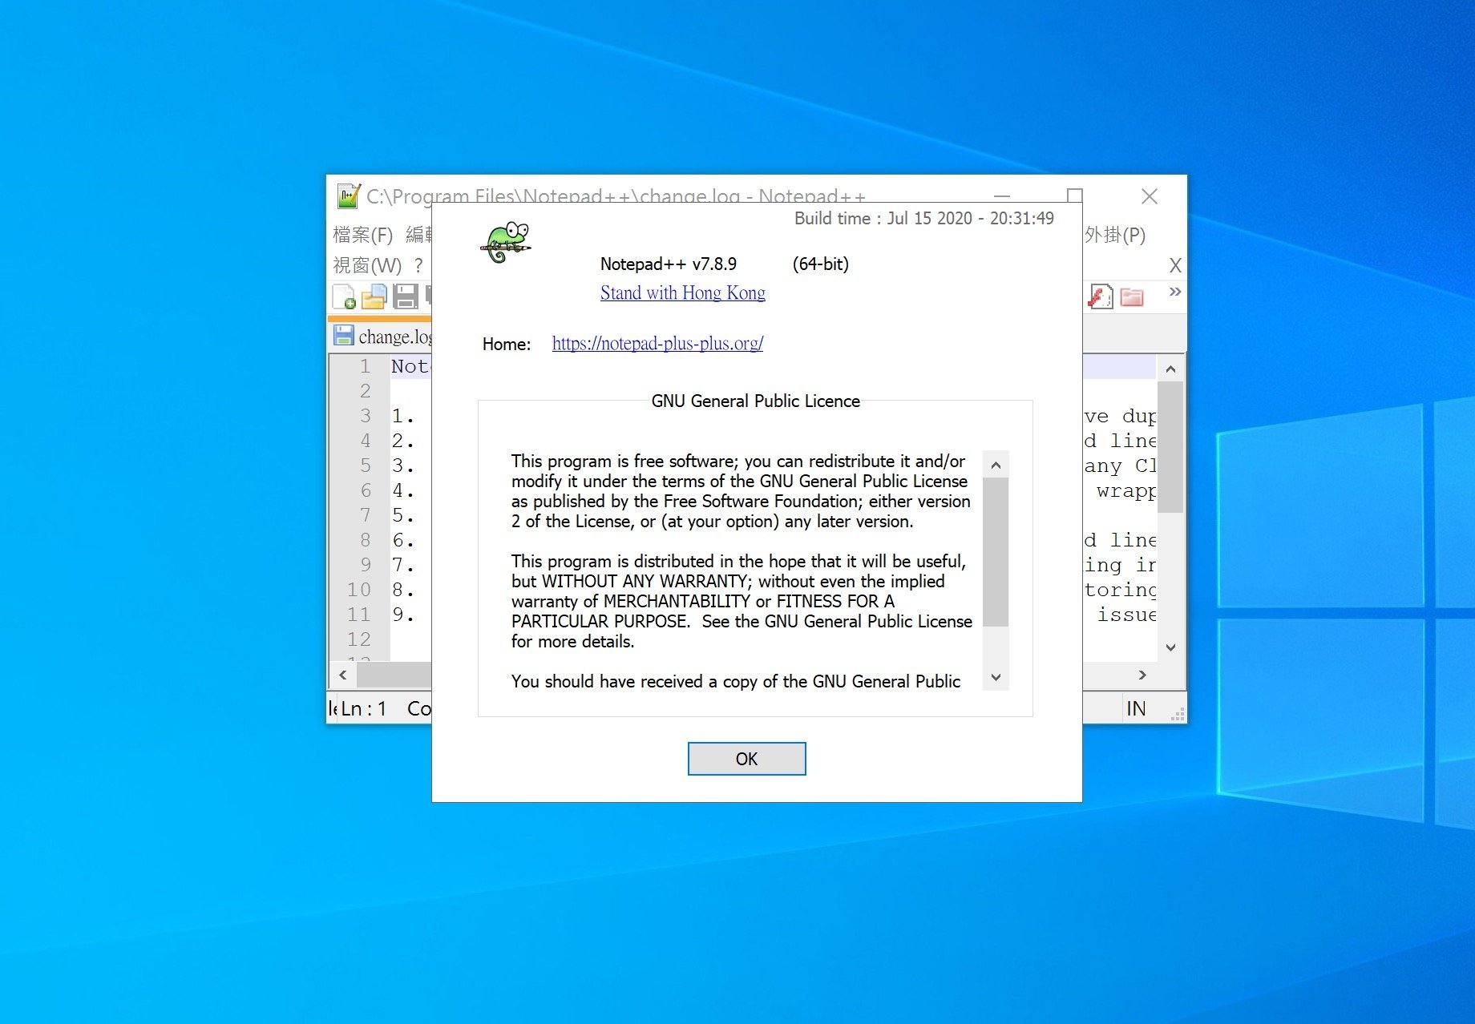Click the Open file folder toolbar icon

click(x=374, y=296)
